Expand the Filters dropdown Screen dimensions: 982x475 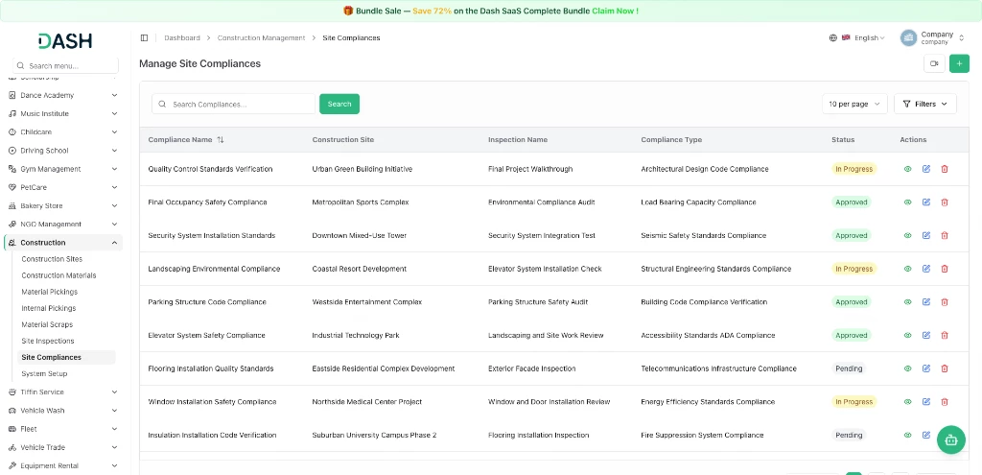(925, 104)
